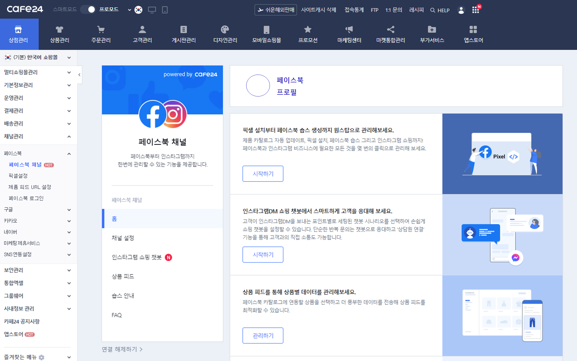Open 주문관리 order cart icon
The height and width of the screenshot is (361, 577).
pos(101,30)
